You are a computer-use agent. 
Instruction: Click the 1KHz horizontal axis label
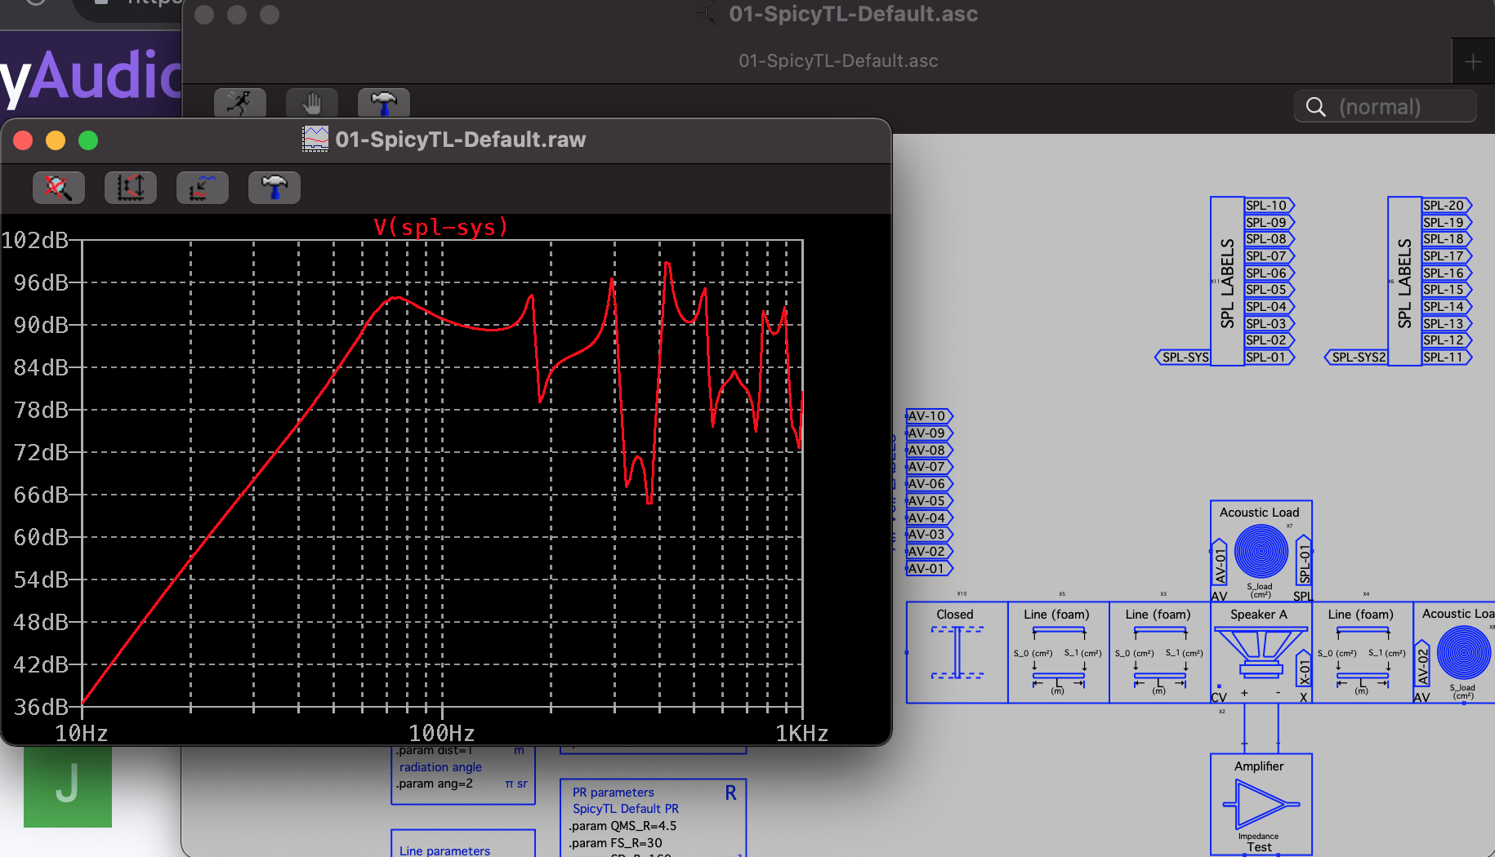coord(801,733)
